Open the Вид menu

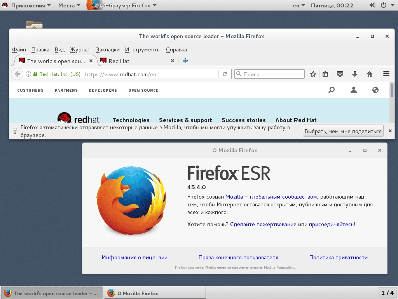59,49
